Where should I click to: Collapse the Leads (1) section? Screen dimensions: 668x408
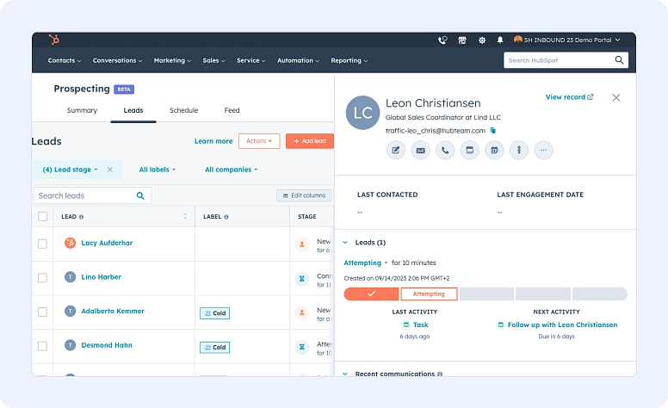(x=345, y=243)
